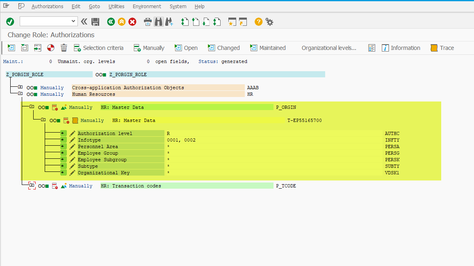The height and width of the screenshot is (266, 474).
Task: Click the green Back arrow icon
Action: click(x=111, y=22)
